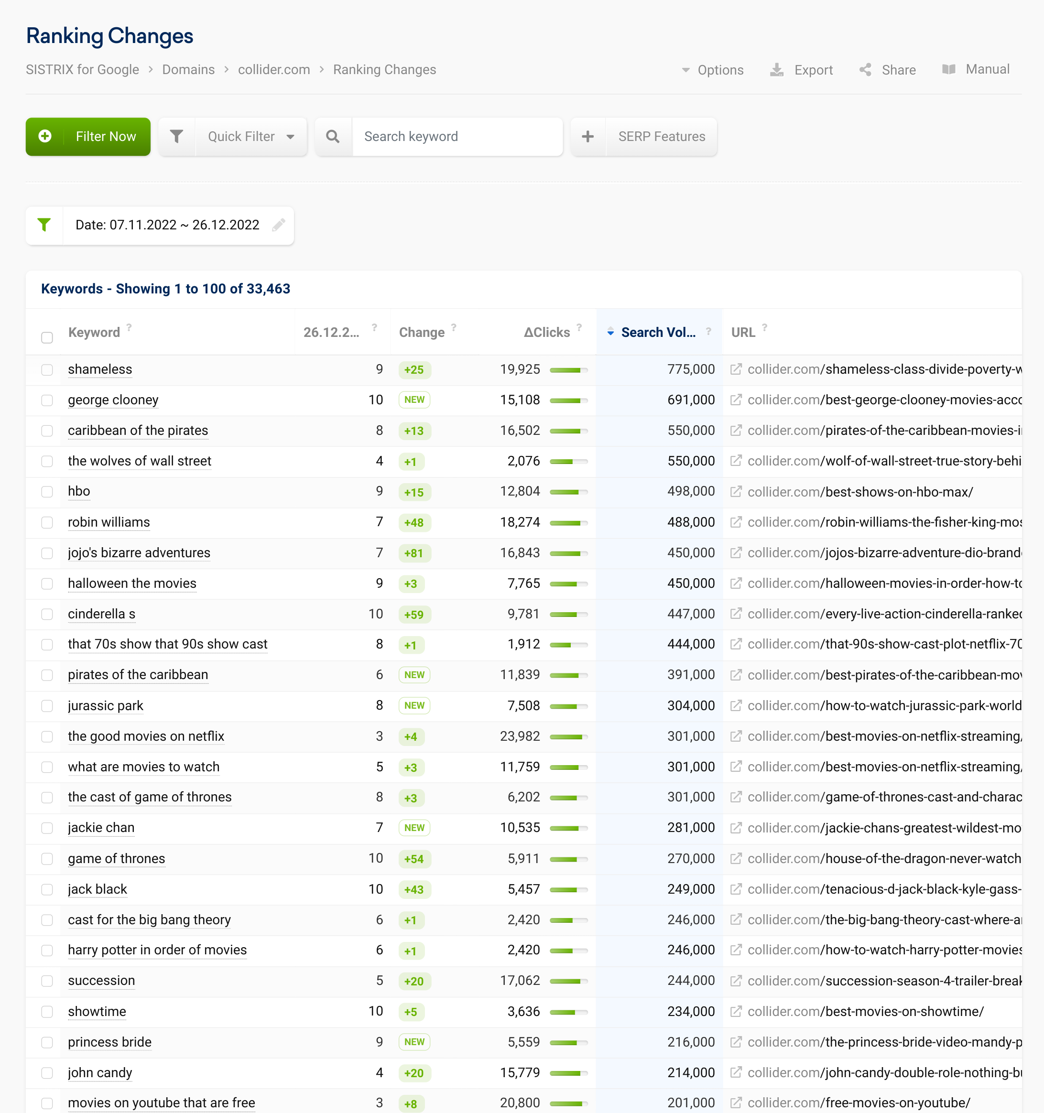Sort by the ΔClicks column header
The width and height of the screenshot is (1044, 1113).
(x=547, y=333)
